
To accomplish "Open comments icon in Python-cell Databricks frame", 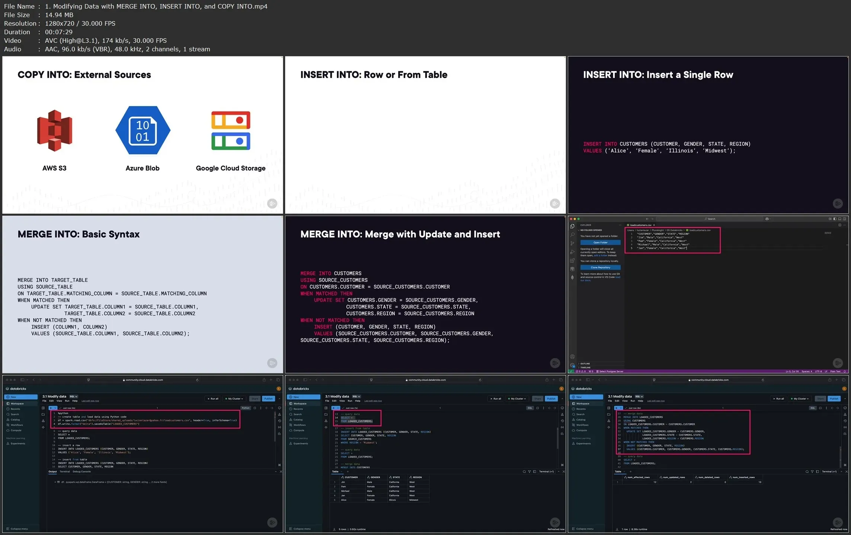I will click(279, 408).
